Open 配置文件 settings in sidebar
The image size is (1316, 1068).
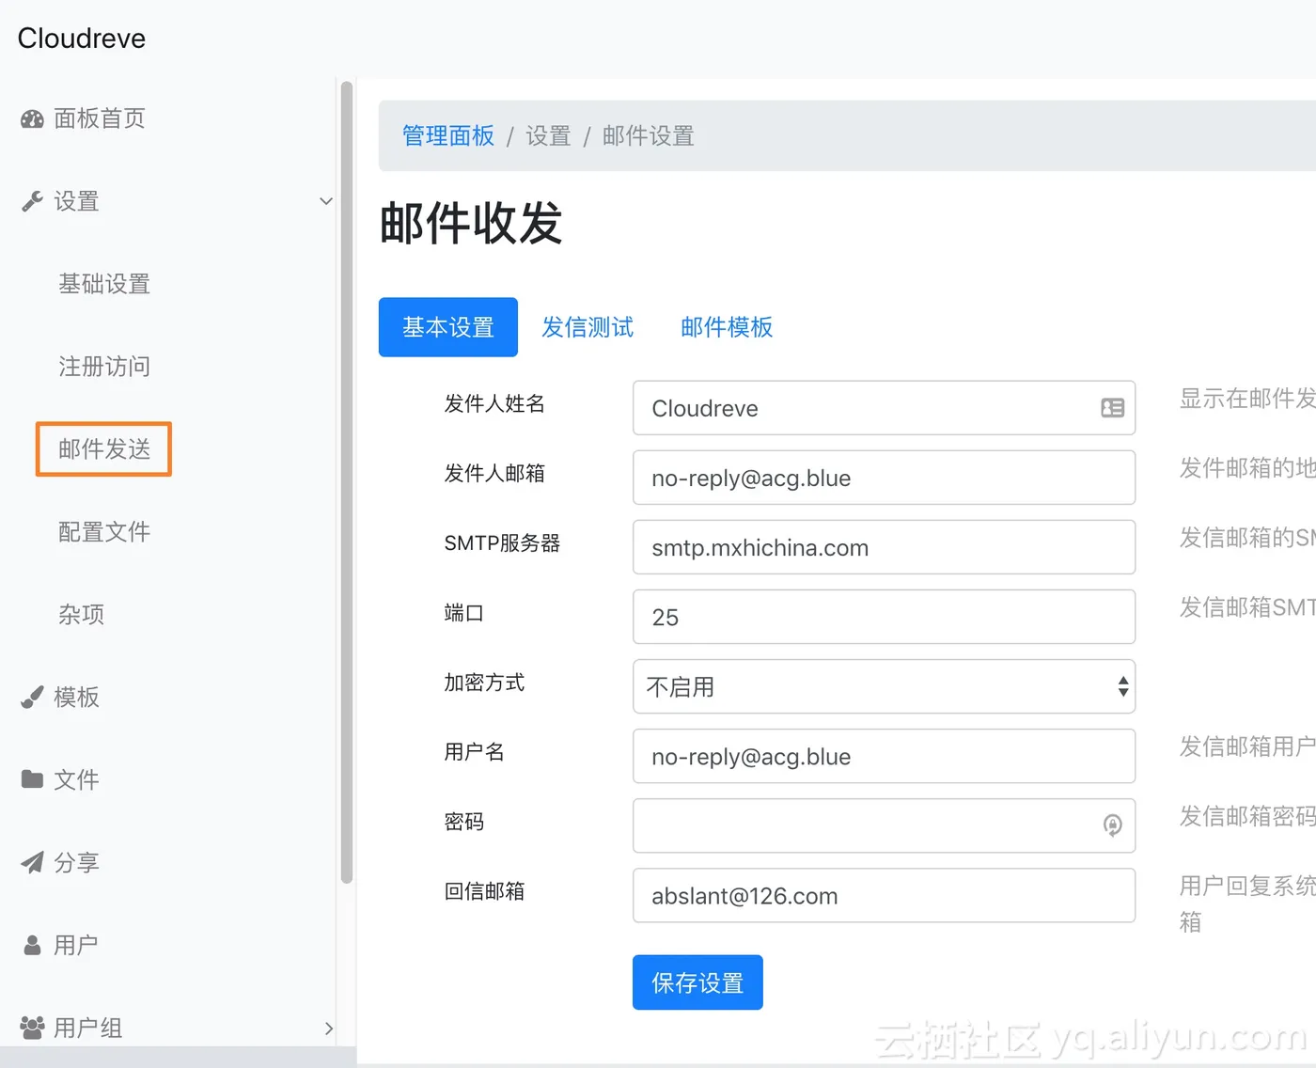(x=104, y=532)
